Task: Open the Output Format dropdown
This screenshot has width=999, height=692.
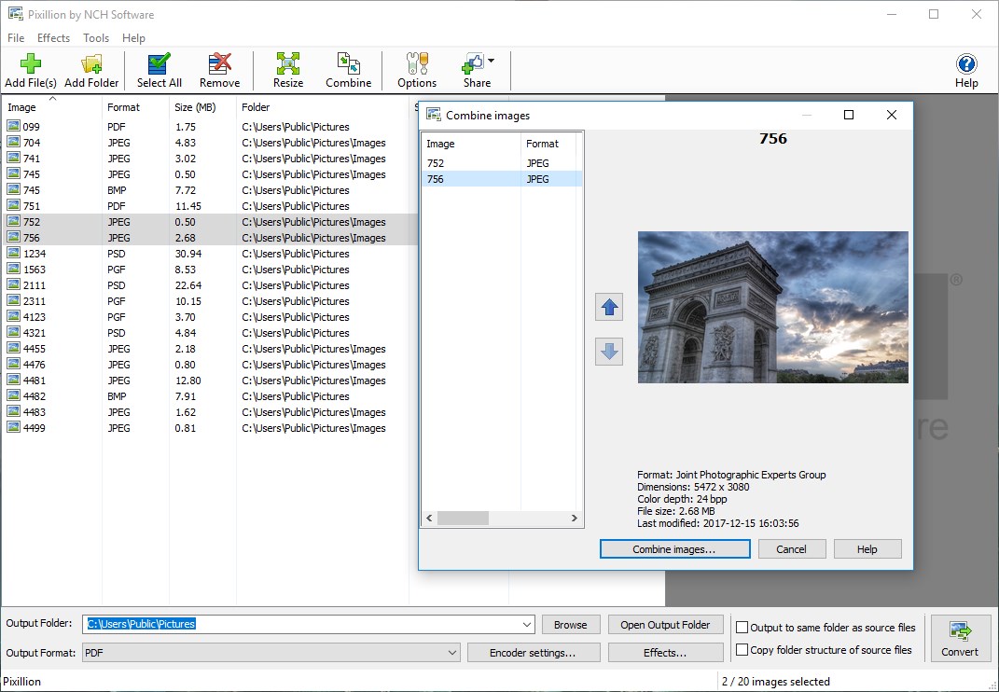Action: click(453, 653)
